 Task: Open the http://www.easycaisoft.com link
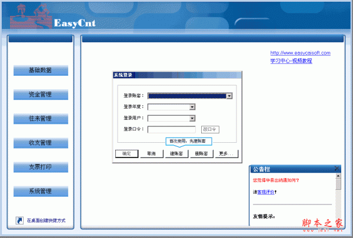tap(300, 53)
